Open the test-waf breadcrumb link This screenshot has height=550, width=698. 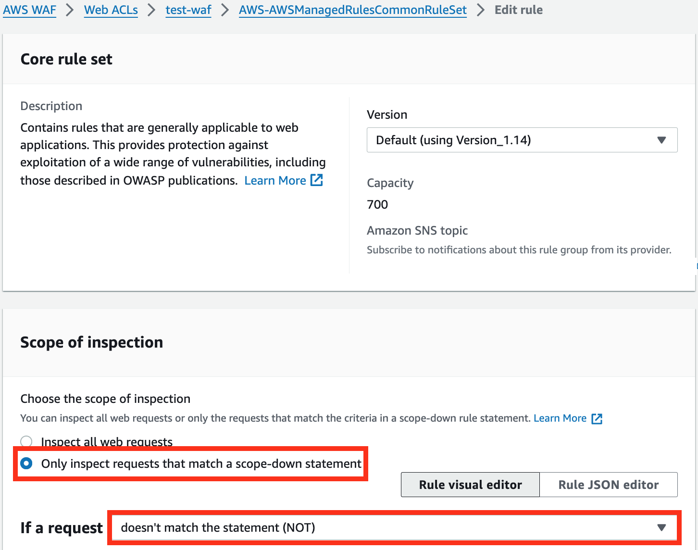pos(188,10)
